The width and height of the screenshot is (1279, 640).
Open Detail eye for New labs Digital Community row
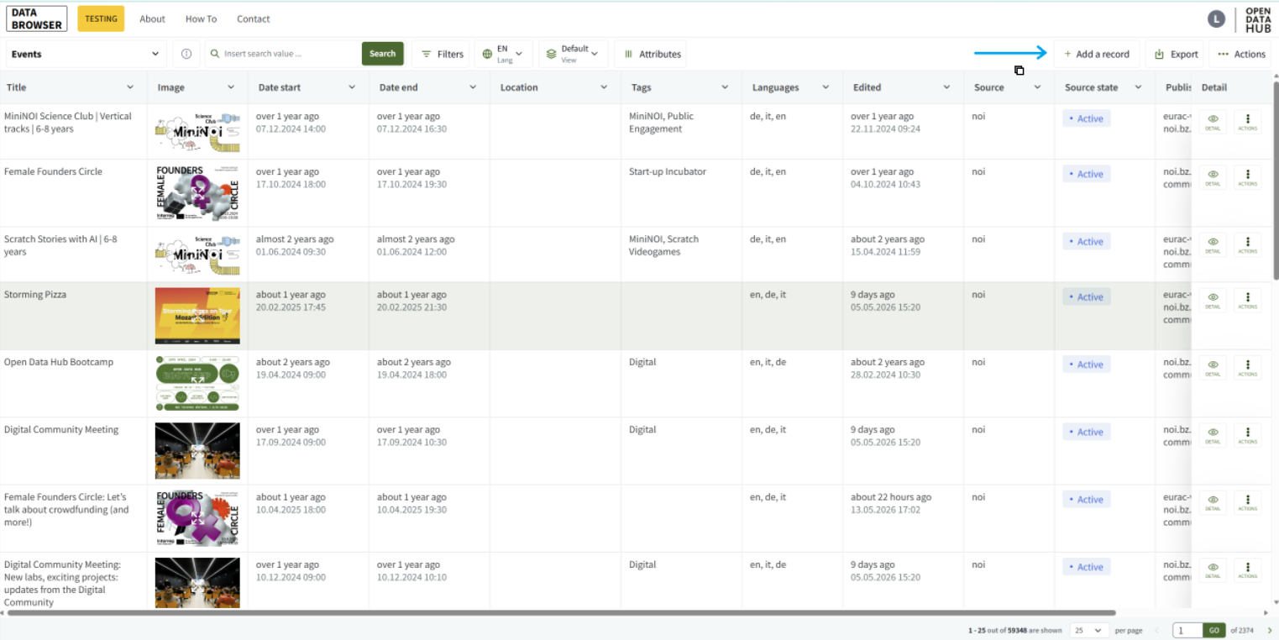point(1213,570)
